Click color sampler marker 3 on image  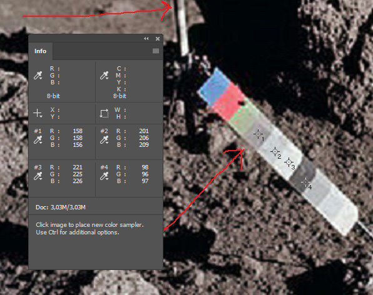[289, 162]
